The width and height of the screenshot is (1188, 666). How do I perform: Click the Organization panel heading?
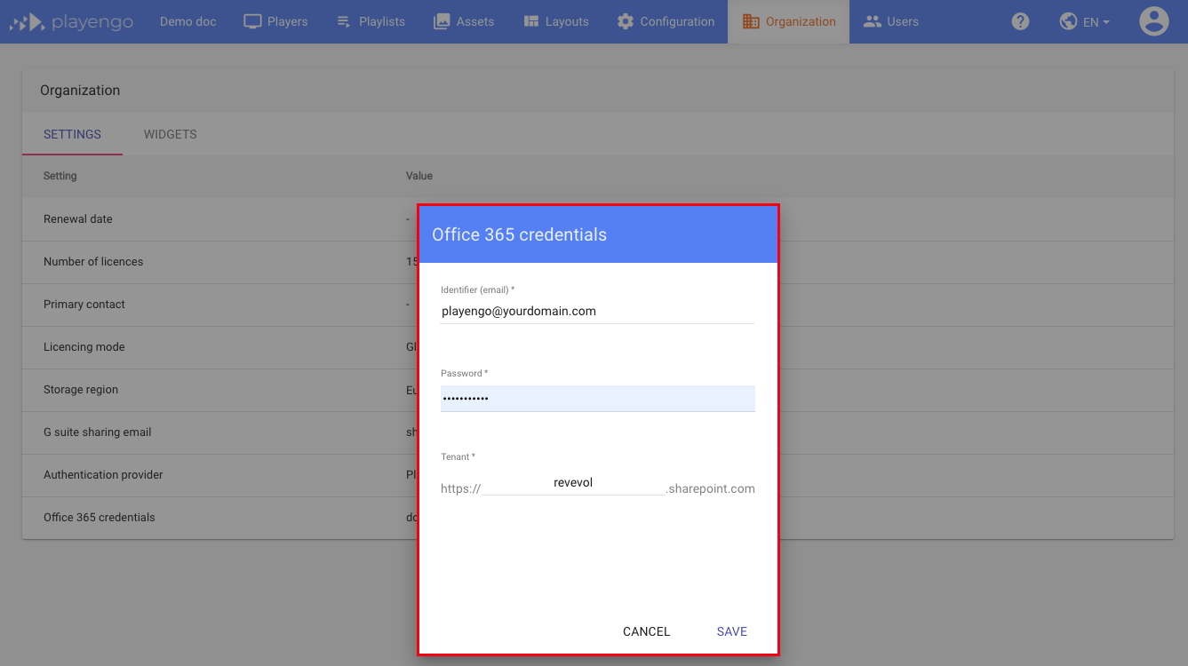point(80,91)
